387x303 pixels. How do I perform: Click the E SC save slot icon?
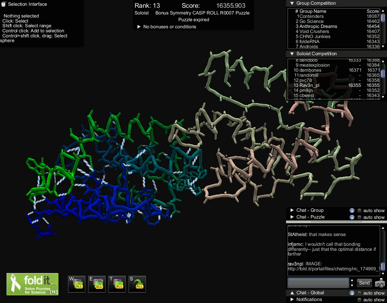(x=97, y=284)
